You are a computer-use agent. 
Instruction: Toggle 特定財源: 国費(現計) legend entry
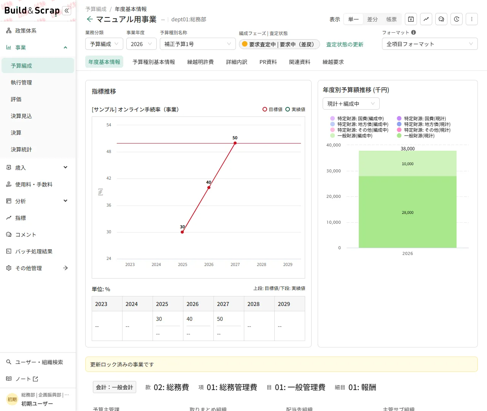[421, 118]
